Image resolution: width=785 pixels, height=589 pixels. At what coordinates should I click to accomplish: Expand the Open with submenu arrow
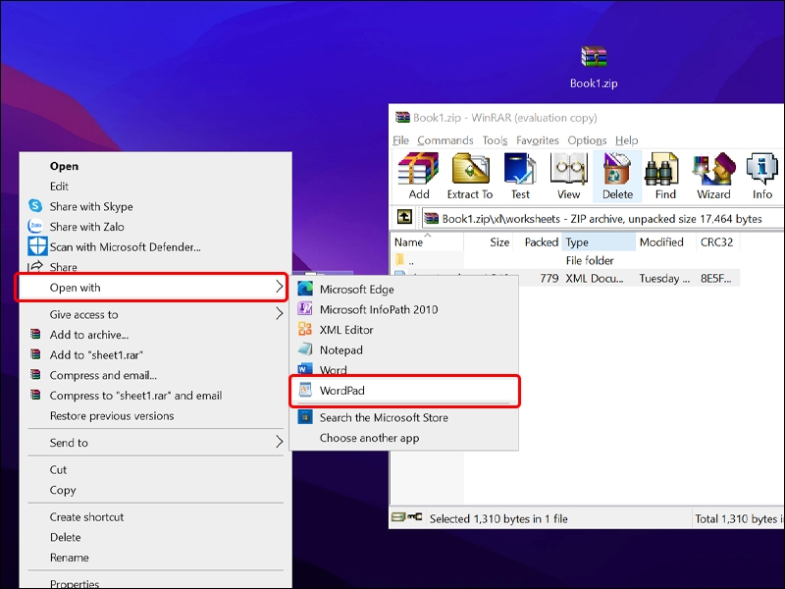[280, 287]
